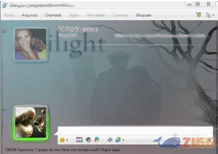218x154 pixels.
Task: Expand the emoticon dropdown arrow
Action: pos(67,140)
